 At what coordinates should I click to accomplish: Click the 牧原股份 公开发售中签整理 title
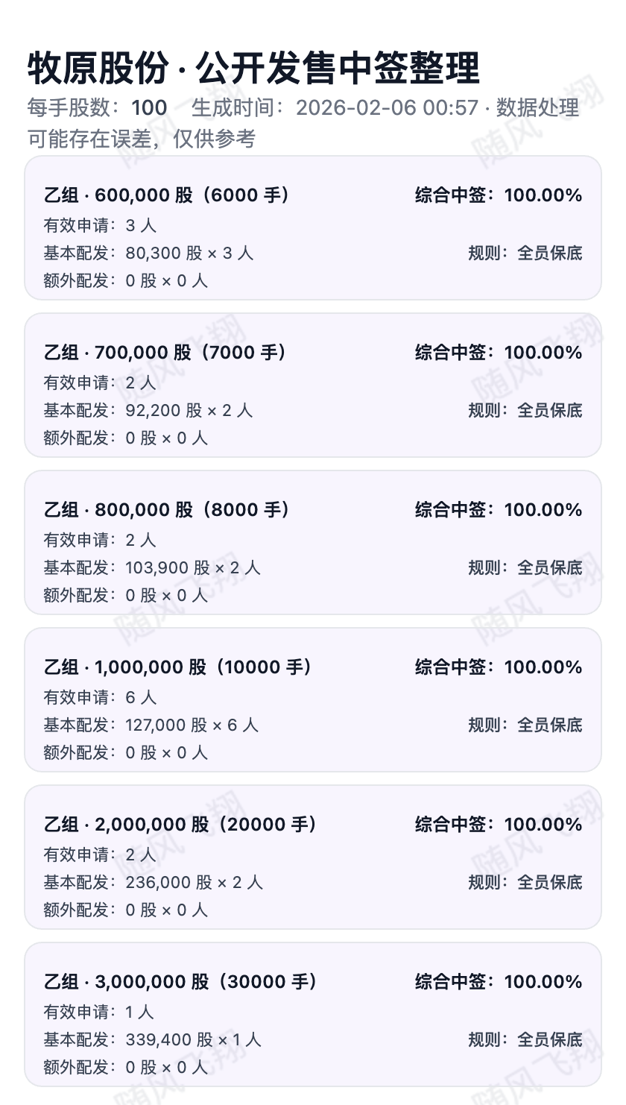click(253, 69)
